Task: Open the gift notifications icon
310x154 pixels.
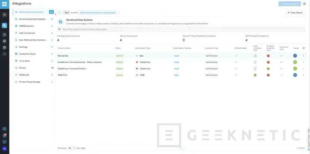Action: coord(4,136)
